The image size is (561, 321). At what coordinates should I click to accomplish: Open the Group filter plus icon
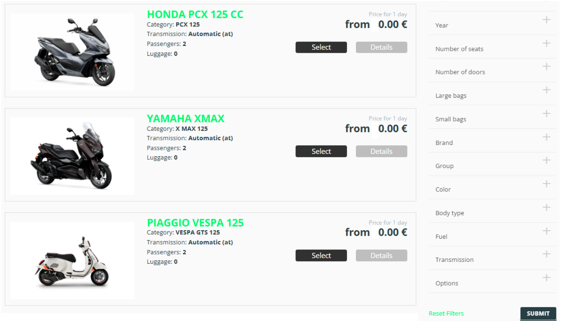[x=546, y=160]
